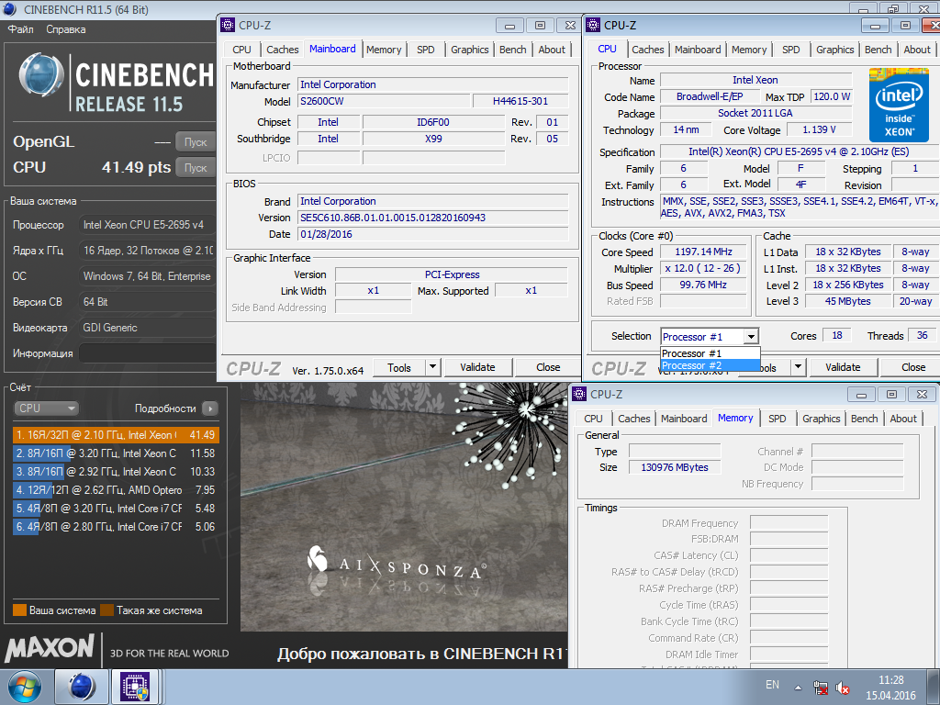The image size is (940, 705).
Task: Open SPD tab in Memory CPU-Z window
Action: pyautogui.click(x=777, y=419)
